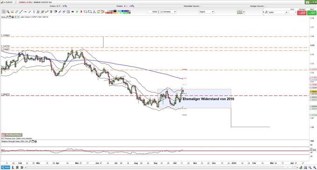Open the Einheiten units dropdown
The width and height of the screenshot is (317, 170).
pos(169,12)
